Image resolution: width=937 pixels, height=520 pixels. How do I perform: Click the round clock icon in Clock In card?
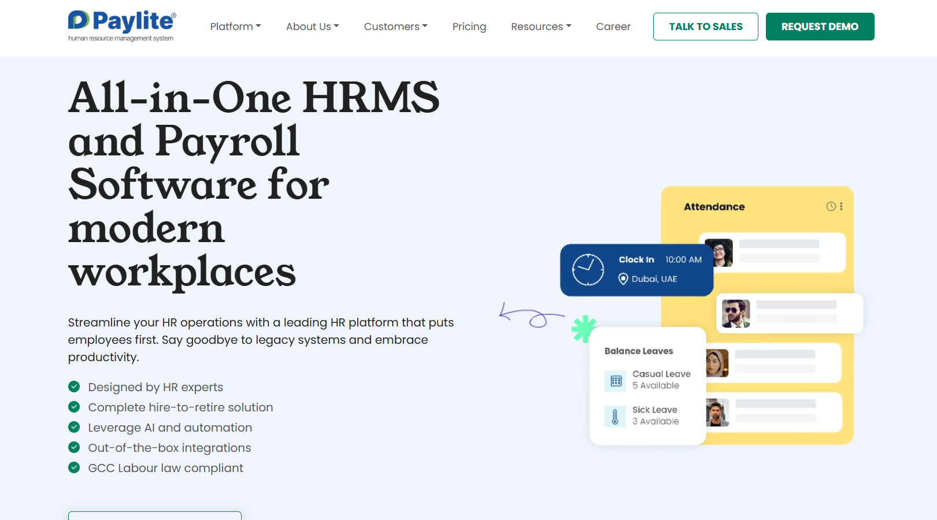[588, 270]
